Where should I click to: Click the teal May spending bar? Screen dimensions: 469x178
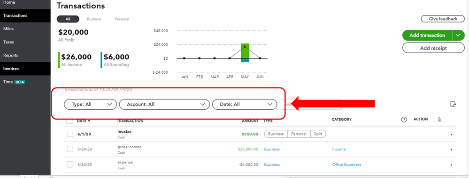pyautogui.click(x=245, y=60)
